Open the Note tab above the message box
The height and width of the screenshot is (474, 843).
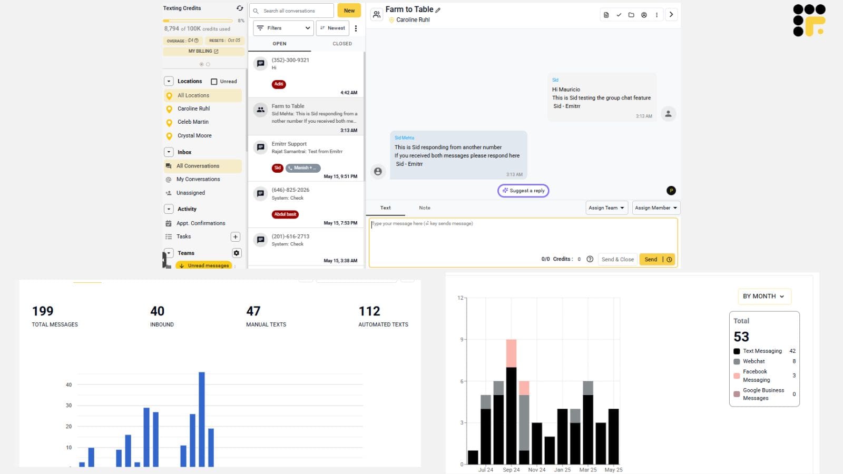click(x=425, y=208)
